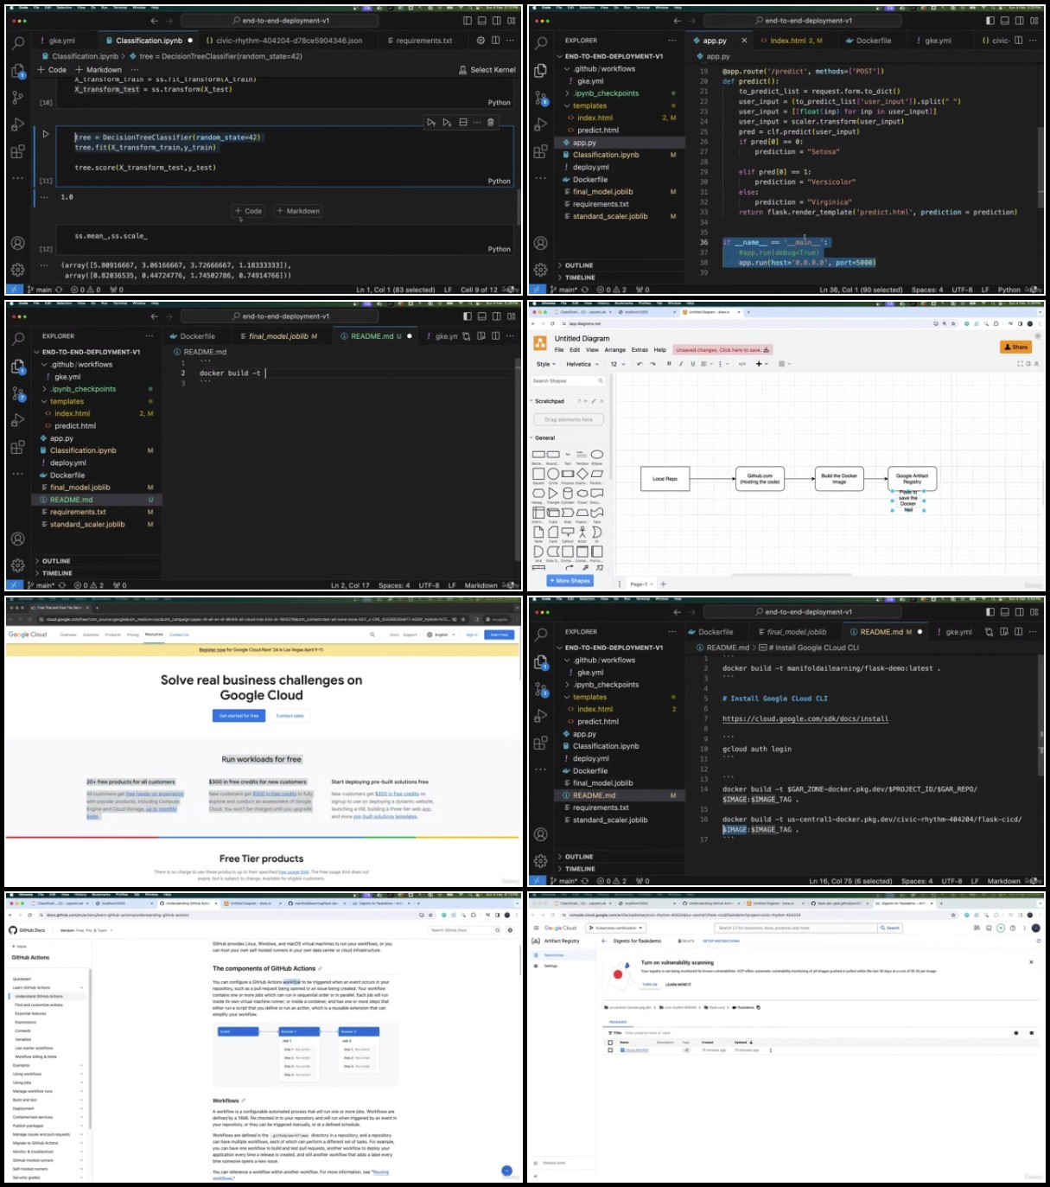This screenshot has height=1187, width=1050.
Task: Click back arrow beside Digests for flaskdemo
Action: 602,941
